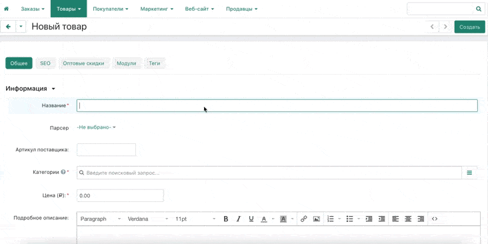Click the Цена price input field
488x244 pixels.
coord(120,196)
